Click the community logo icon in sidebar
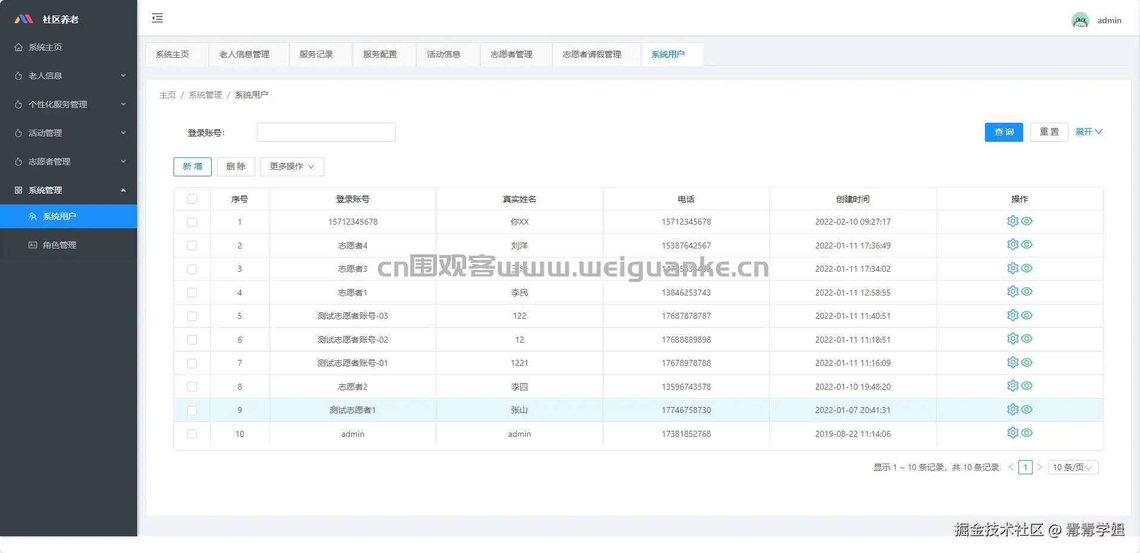 [24, 19]
